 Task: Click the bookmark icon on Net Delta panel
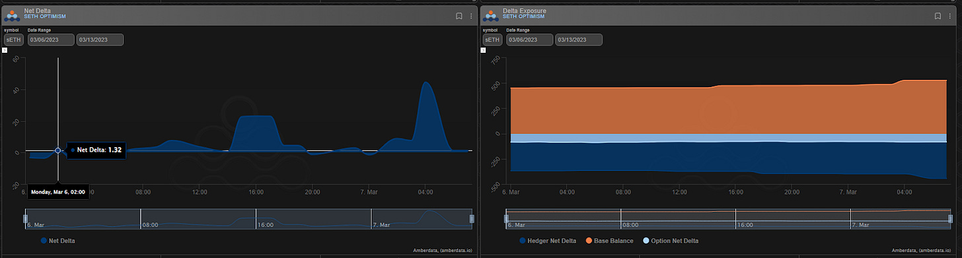coord(459,16)
